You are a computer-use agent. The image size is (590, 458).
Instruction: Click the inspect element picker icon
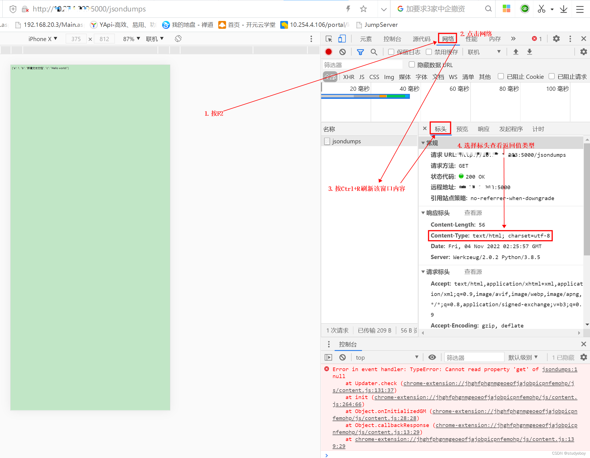329,39
